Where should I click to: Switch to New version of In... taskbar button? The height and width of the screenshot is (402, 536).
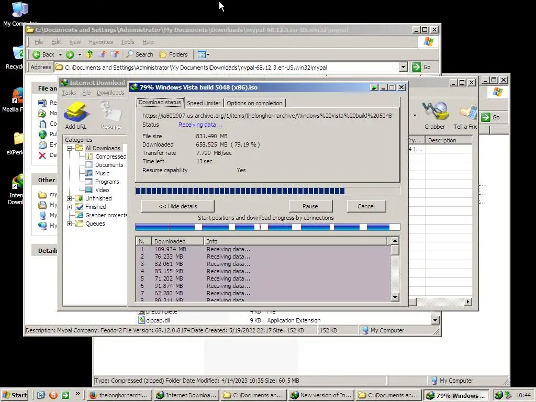[x=321, y=395]
